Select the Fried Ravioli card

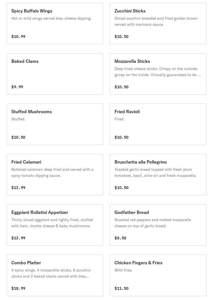(x=158, y=124)
